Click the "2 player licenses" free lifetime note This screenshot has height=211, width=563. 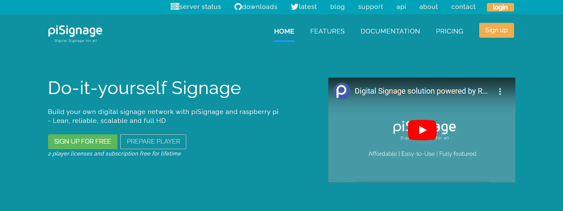tap(114, 154)
